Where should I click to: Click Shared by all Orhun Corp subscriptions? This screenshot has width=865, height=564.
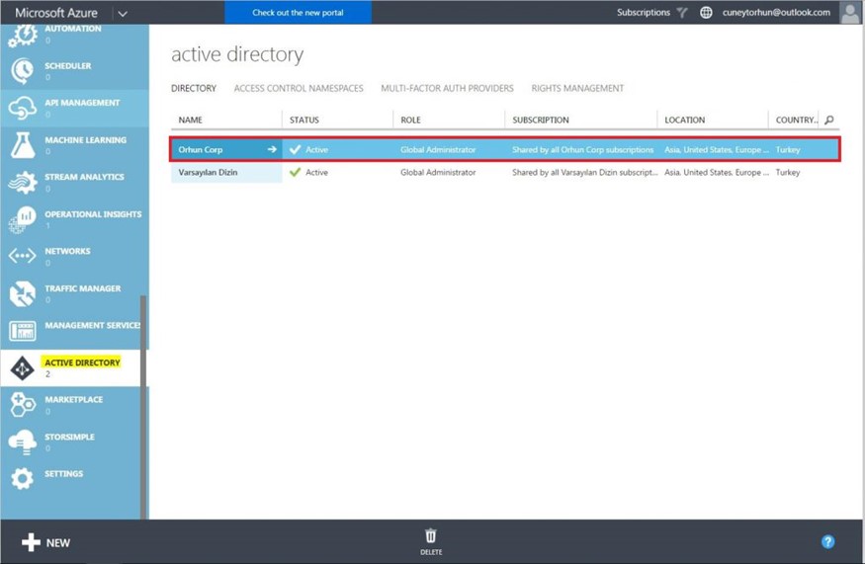tap(582, 149)
